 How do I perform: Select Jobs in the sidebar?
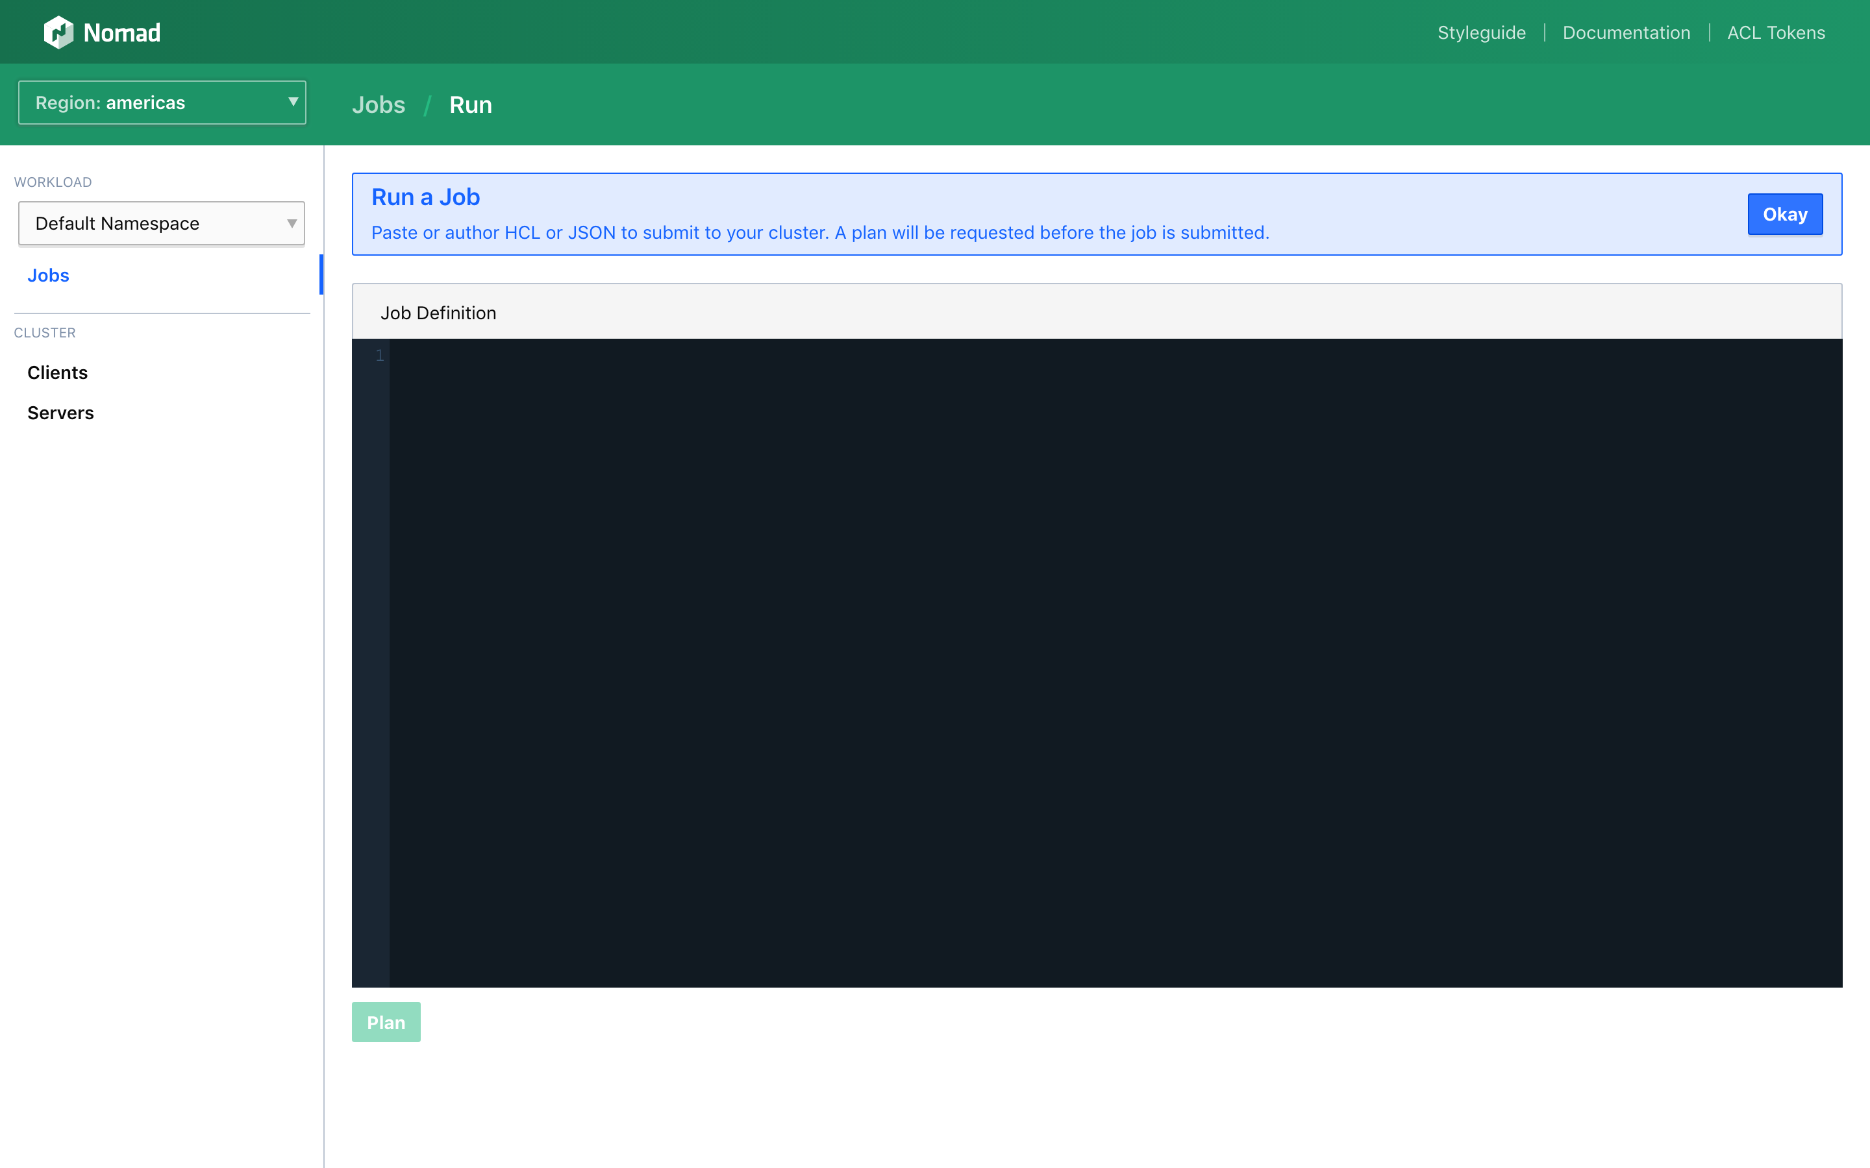tap(48, 275)
